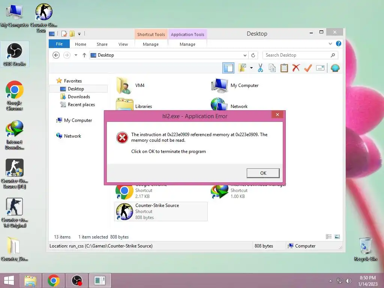
Task: Select Google Chrome desktop icon
Action: (15, 96)
